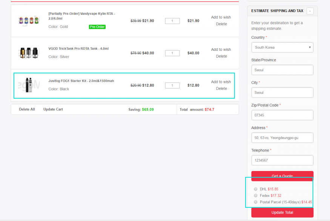The image size is (330, 221).
Task: Click the Total amount $74.7 text
Action: [197, 110]
